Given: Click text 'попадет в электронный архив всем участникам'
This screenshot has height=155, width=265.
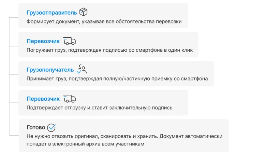Looking at the screenshot, I should [85, 144].
